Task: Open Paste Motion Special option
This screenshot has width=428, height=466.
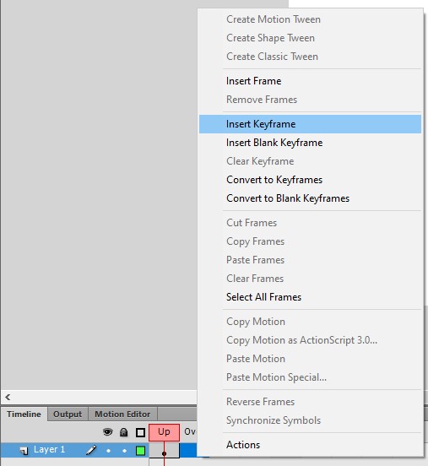Action: [x=310, y=377]
